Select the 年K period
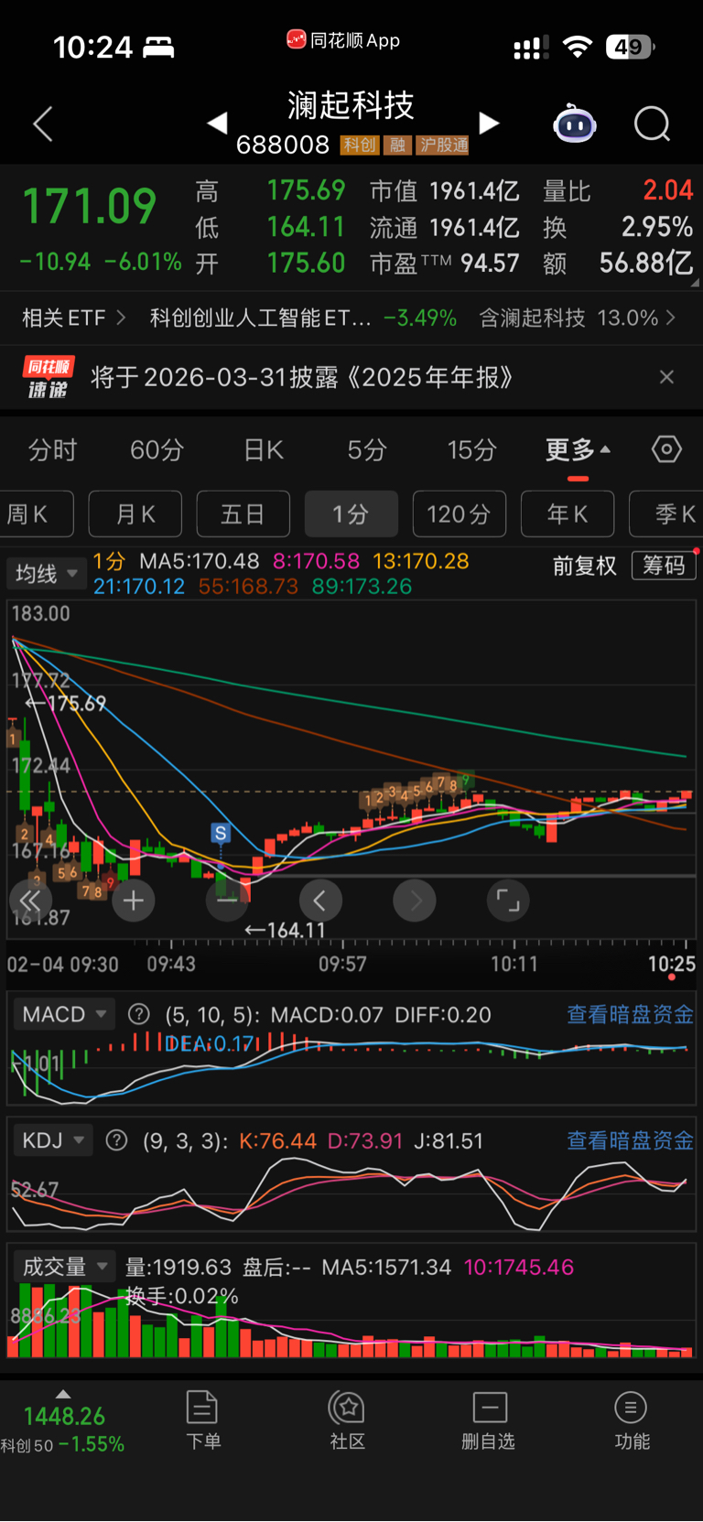 [568, 513]
